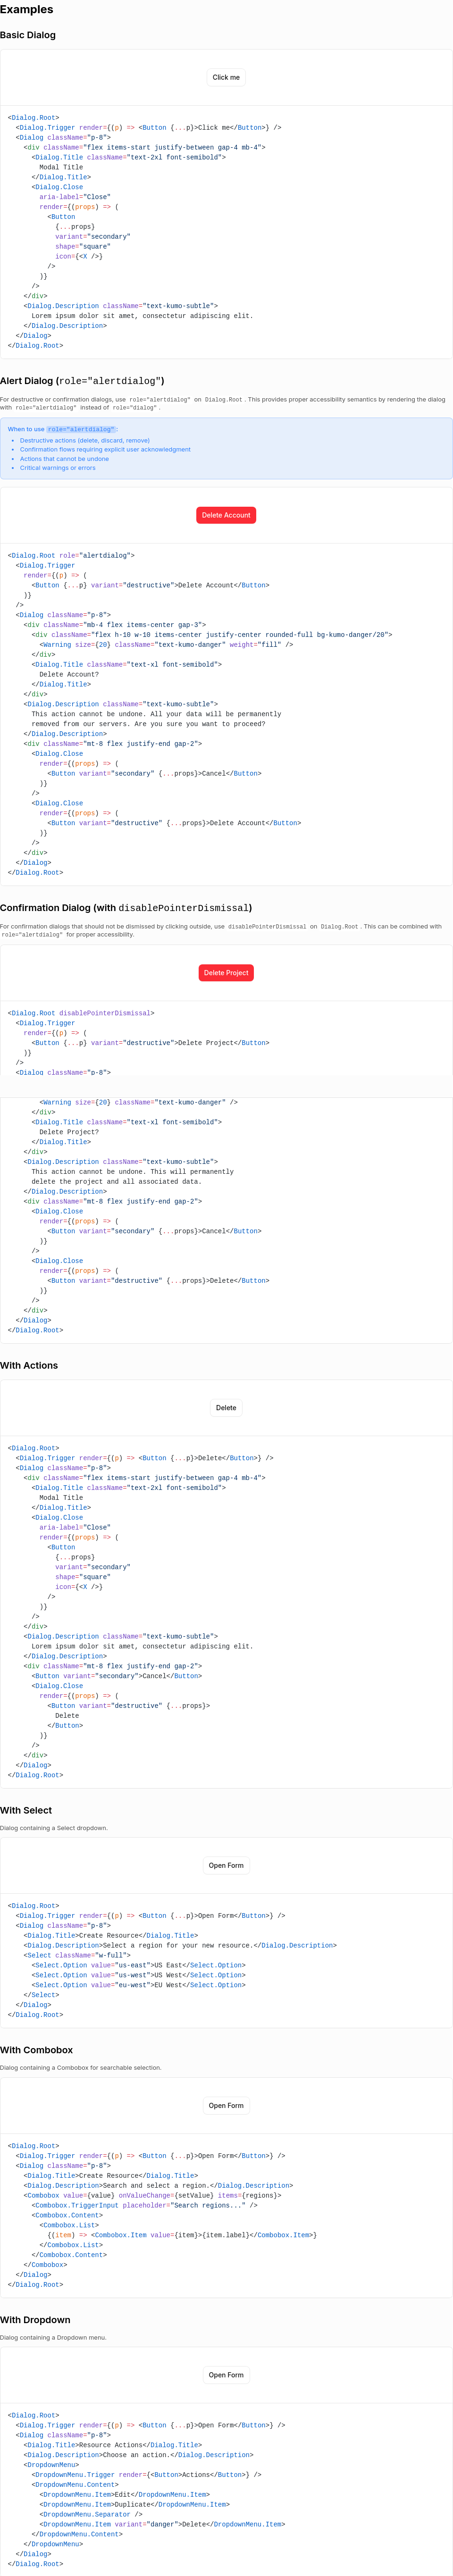Click "Dialog containing a Select dropdown." description
The image size is (453, 2576).
coord(54,1828)
